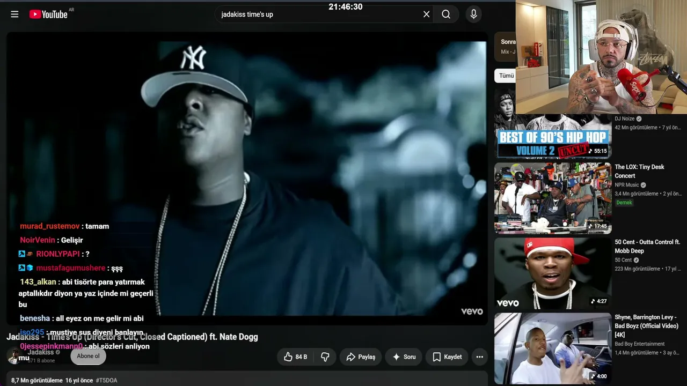The width and height of the screenshot is (687, 386).
Task: Select the Tümü filter chip
Action: pos(506,76)
